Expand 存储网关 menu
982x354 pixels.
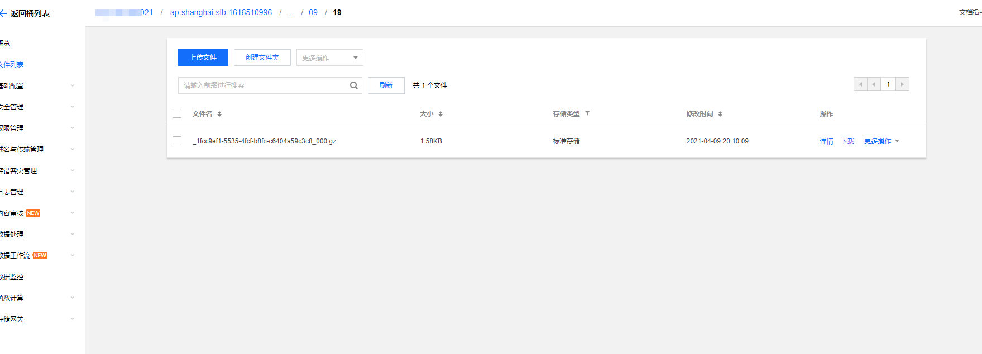click(73, 319)
